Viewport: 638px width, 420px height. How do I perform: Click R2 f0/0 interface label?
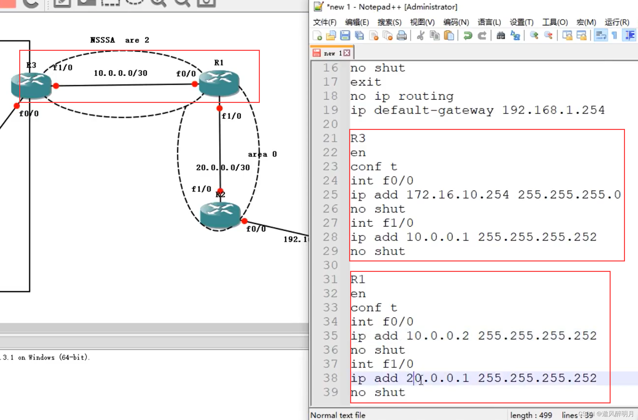pos(256,229)
